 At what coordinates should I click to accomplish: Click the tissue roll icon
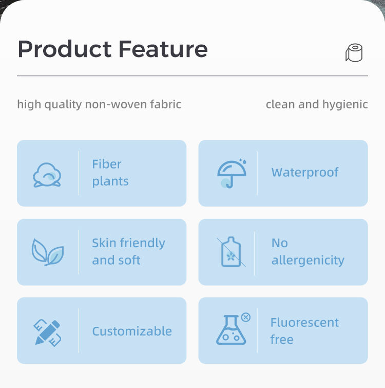click(x=354, y=52)
